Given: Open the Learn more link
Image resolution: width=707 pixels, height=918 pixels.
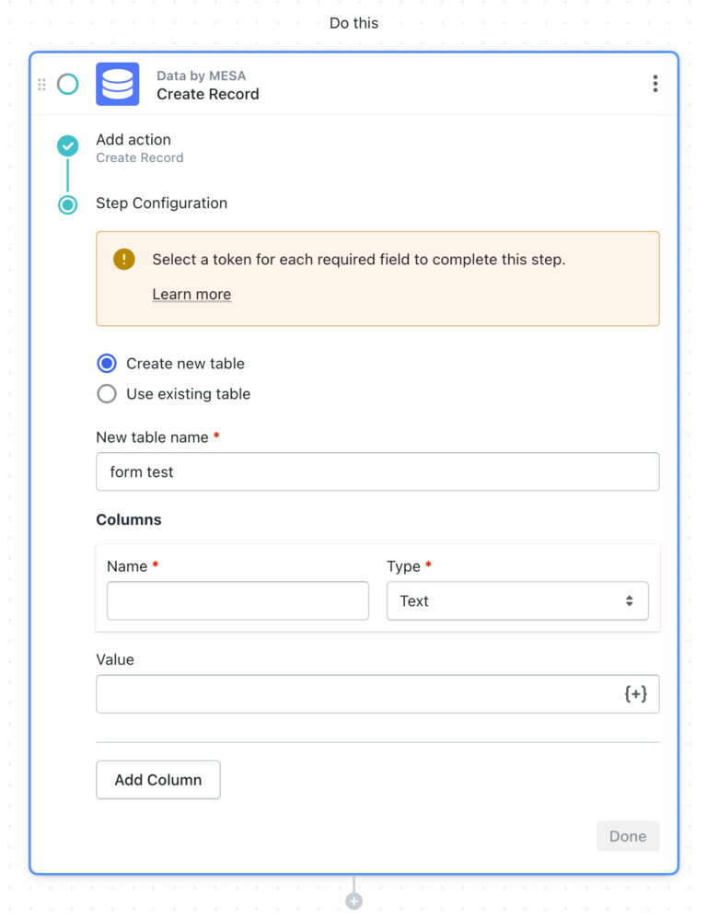Looking at the screenshot, I should pyautogui.click(x=191, y=294).
